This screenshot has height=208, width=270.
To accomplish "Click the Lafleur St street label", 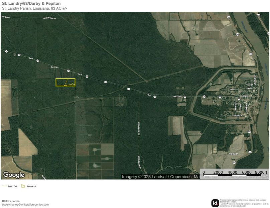I will pyautogui.click(x=177, y=97).
